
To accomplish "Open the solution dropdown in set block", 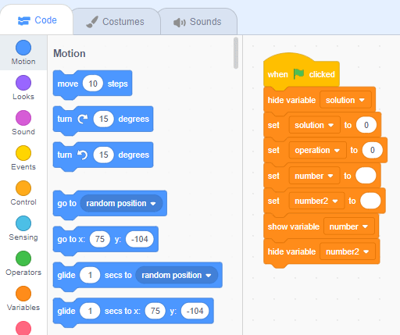I will click(314, 125).
